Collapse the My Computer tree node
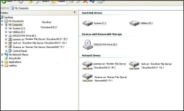The image size is (184, 111). click(2, 25)
